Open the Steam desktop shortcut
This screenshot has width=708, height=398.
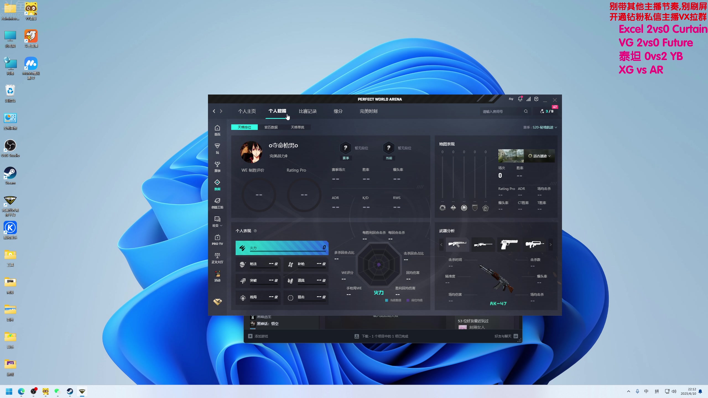[10, 176]
